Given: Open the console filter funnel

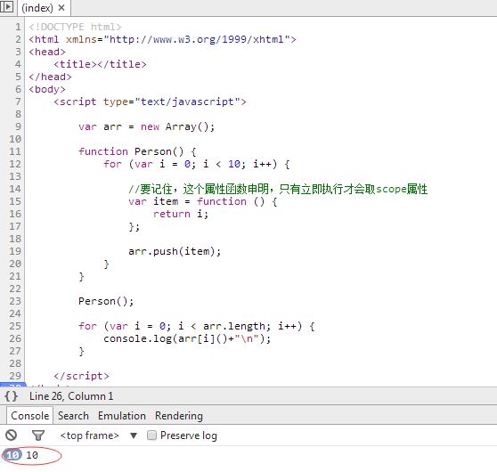Looking at the screenshot, I should (38, 435).
